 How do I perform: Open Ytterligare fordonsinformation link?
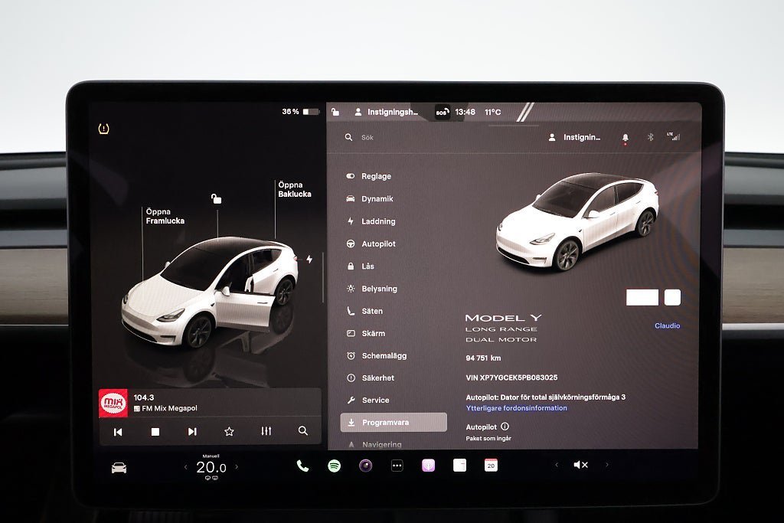coord(517,408)
